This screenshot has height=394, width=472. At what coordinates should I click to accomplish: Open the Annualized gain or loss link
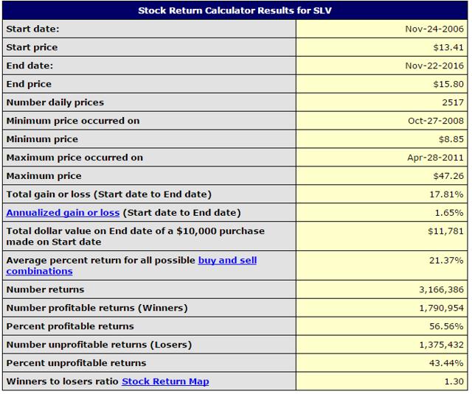(63, 213)
